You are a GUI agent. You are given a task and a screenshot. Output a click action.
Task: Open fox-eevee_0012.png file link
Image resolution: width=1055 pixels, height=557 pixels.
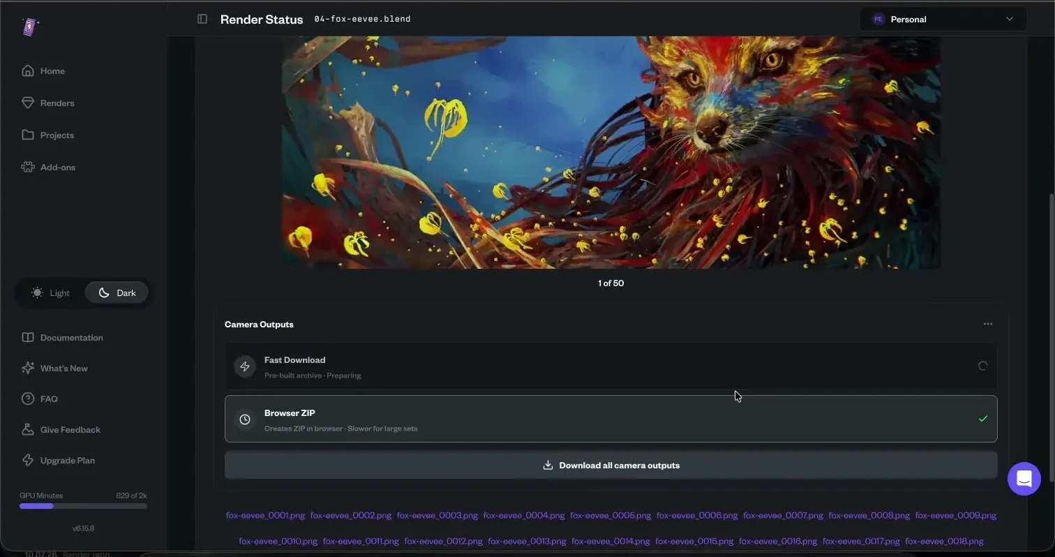(443, 541)
